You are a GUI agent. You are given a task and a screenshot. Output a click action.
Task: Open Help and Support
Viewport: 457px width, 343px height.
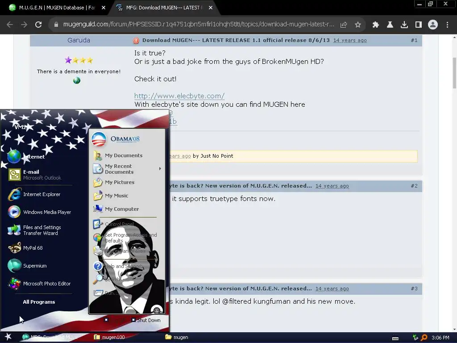118,266
